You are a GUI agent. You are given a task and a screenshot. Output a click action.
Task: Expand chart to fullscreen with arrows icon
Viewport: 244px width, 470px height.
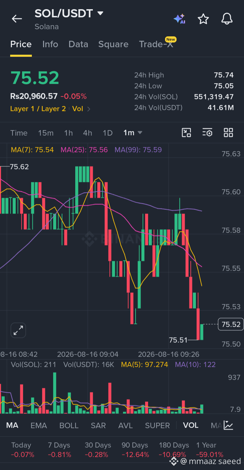(18, 330)
